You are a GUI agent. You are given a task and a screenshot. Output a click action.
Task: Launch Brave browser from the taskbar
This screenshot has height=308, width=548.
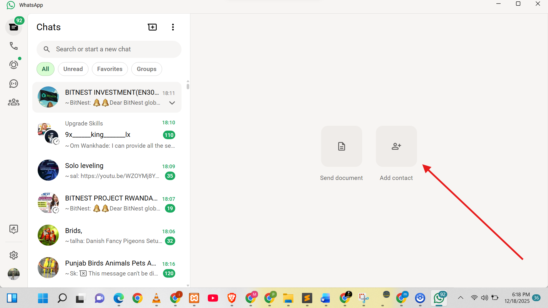[x=231, y=298]
